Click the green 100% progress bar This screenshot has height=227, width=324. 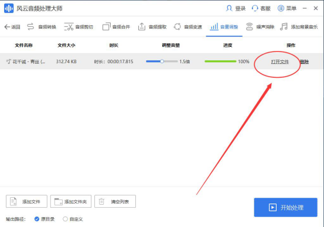[x=220, y=61]
